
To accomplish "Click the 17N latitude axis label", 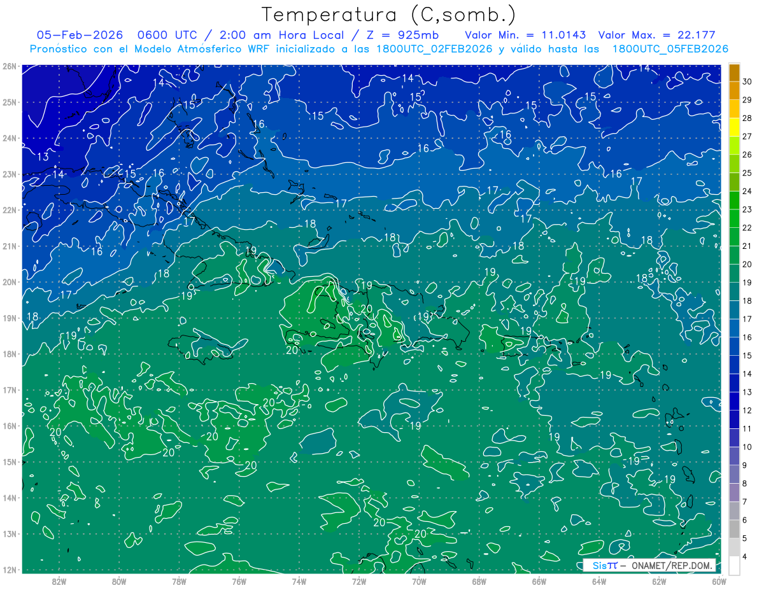I will point(10,390).
